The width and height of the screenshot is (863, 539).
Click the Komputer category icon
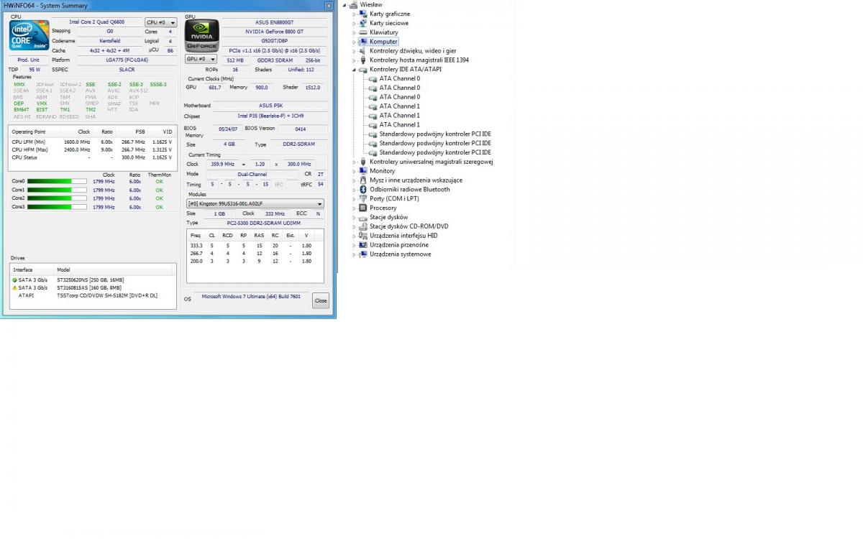363,42
